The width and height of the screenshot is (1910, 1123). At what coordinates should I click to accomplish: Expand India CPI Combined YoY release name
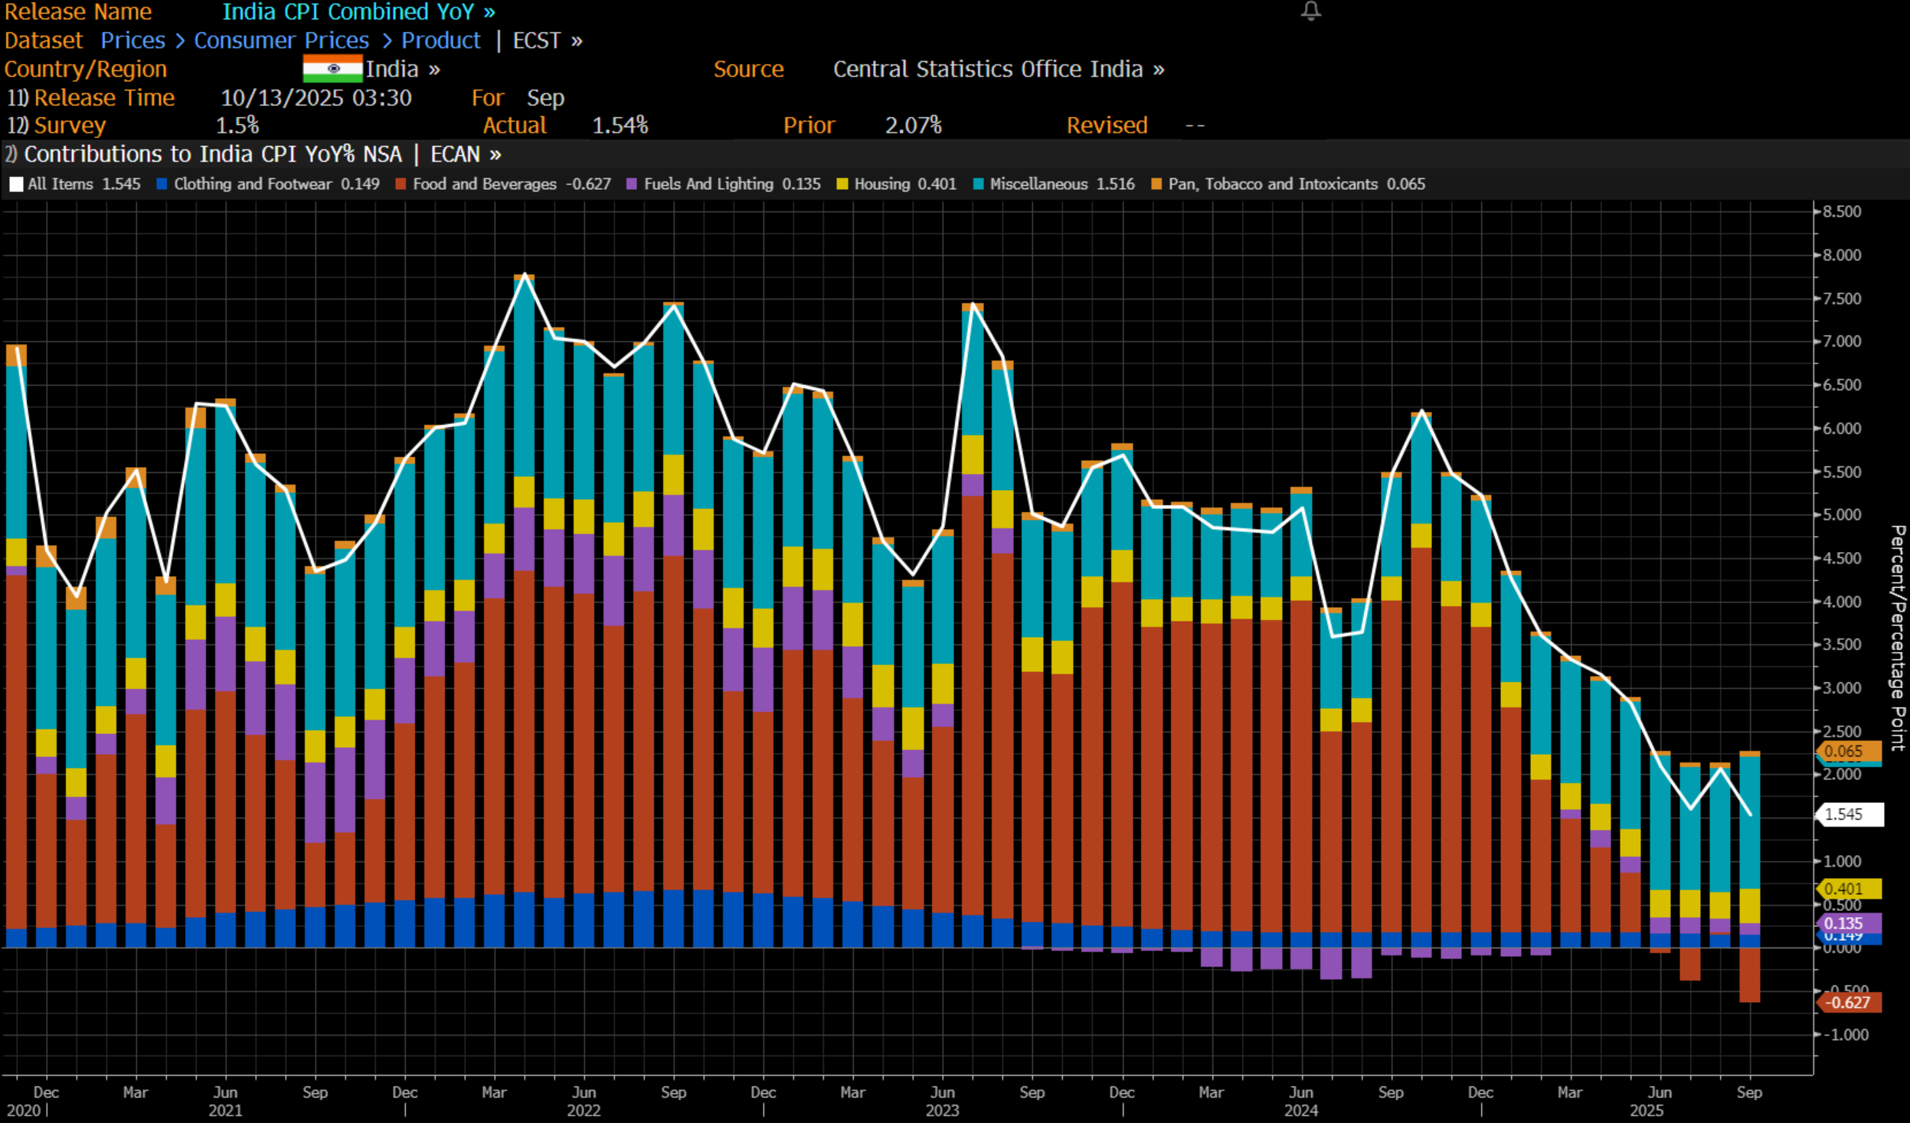point(358,12)
